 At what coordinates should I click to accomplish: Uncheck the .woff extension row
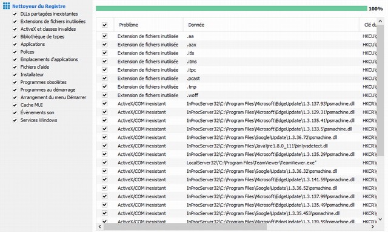pyautogui.click(x=105, y=95)
